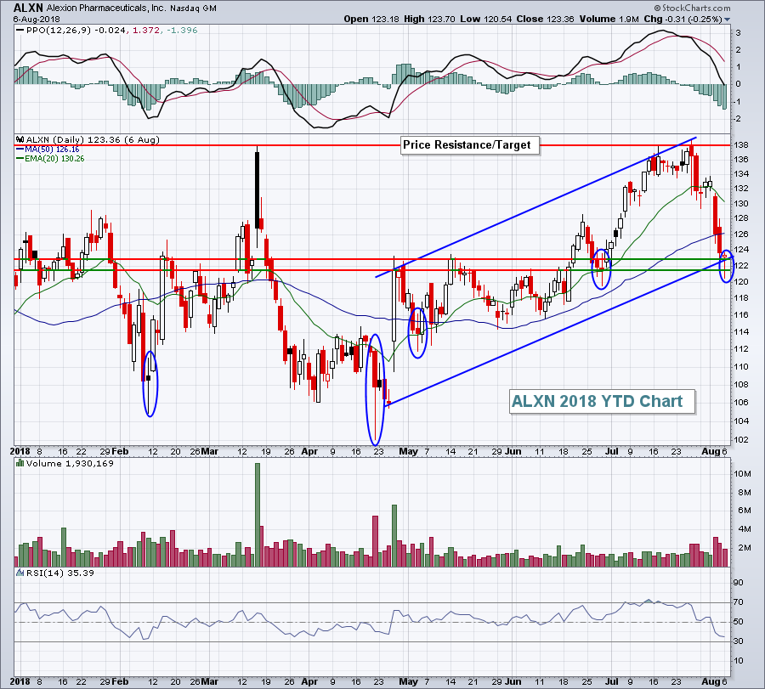Viewport: 765px width, 689px height.
Task: Click the -1.396 PPO histogram value
Action: tap(182, 31)
